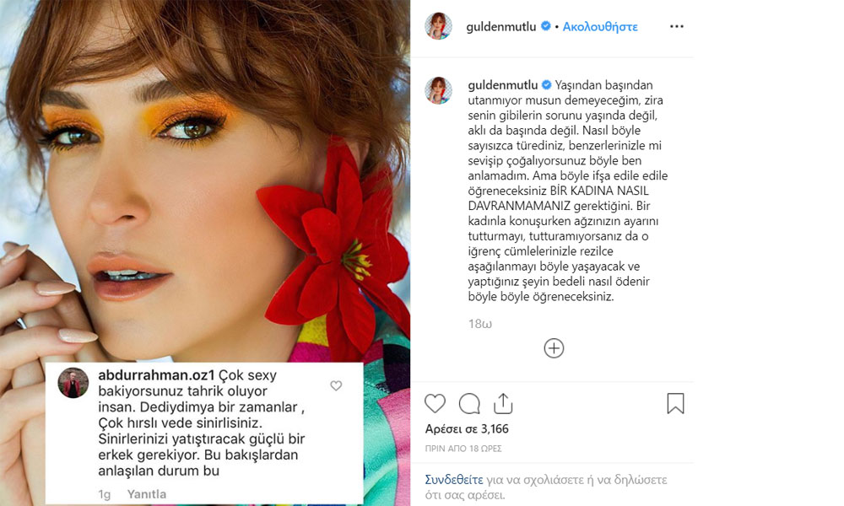
Task: Open comments with the speech bubble icon
Action: point(469,403)
